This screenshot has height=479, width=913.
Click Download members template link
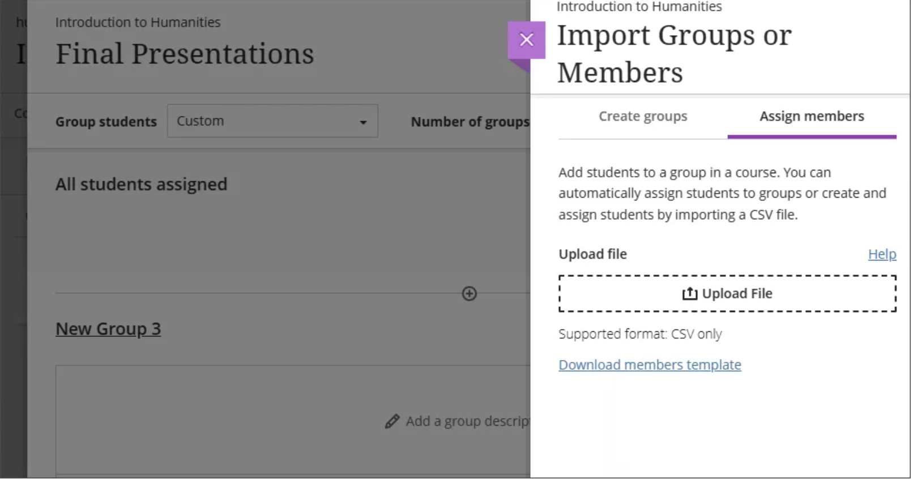pyautogui.click(x=651, y=366)
